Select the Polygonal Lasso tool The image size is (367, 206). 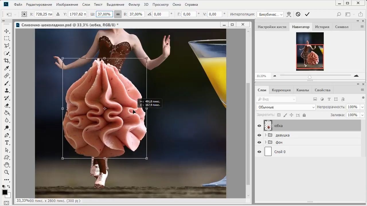7,46
